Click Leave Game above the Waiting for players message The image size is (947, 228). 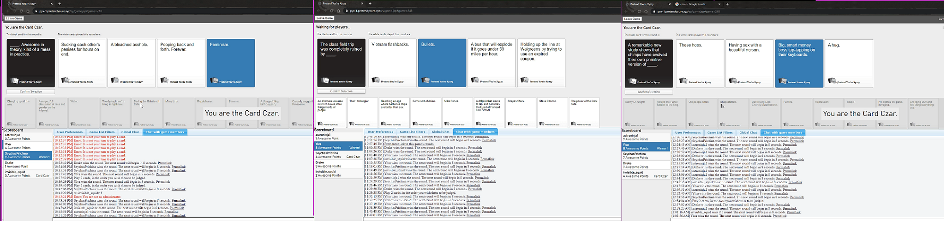[x=324, y=18]
